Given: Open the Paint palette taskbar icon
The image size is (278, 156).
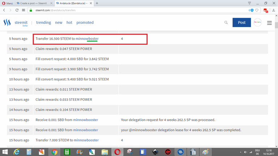Looking at the screenshot, I should 205,152.
